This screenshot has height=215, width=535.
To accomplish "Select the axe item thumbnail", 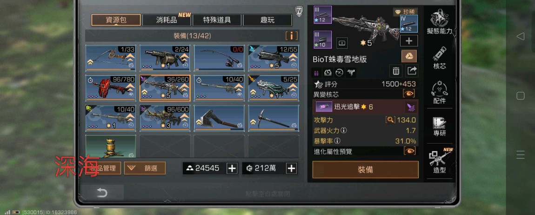I will click(220, 118).
